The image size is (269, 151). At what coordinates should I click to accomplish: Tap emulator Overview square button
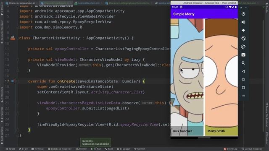pos(243,88)
